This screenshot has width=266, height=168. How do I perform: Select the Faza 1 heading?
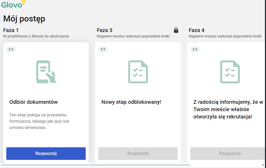(11, 30)
